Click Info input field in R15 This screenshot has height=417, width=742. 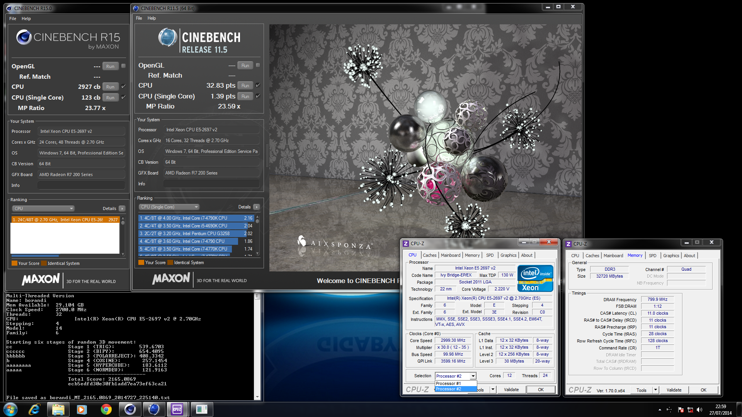coord(82,185)
